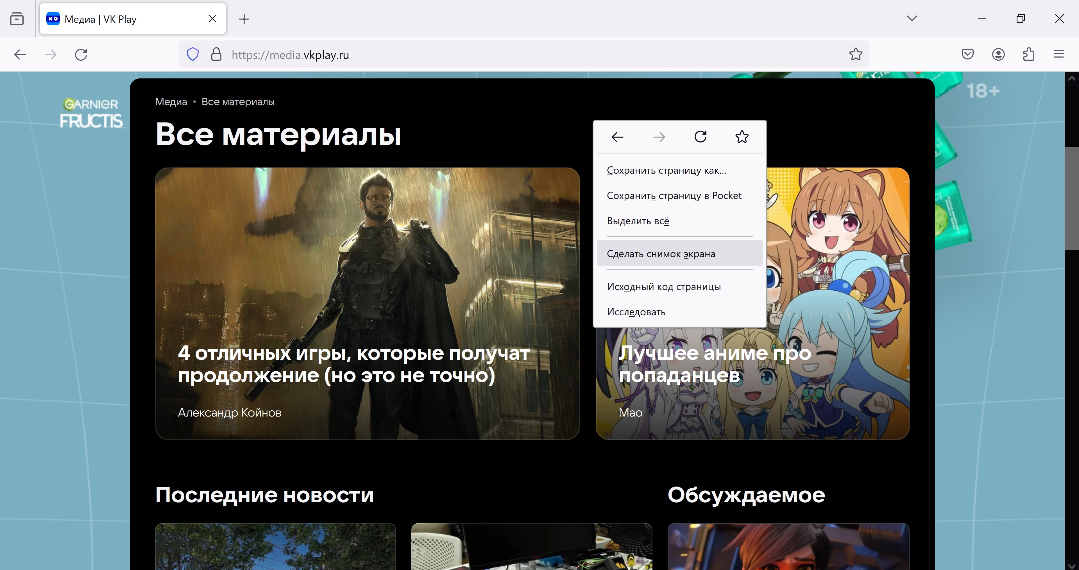Image resolution: width=1079 pixels, height=570 pixels.
Task: Bookmark page with address bar star
Action: point(855,55)
